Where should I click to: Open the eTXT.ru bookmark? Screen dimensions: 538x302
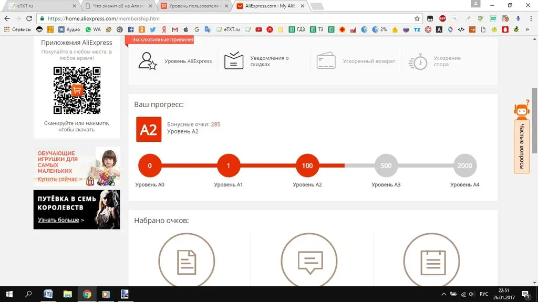[228, 29]
